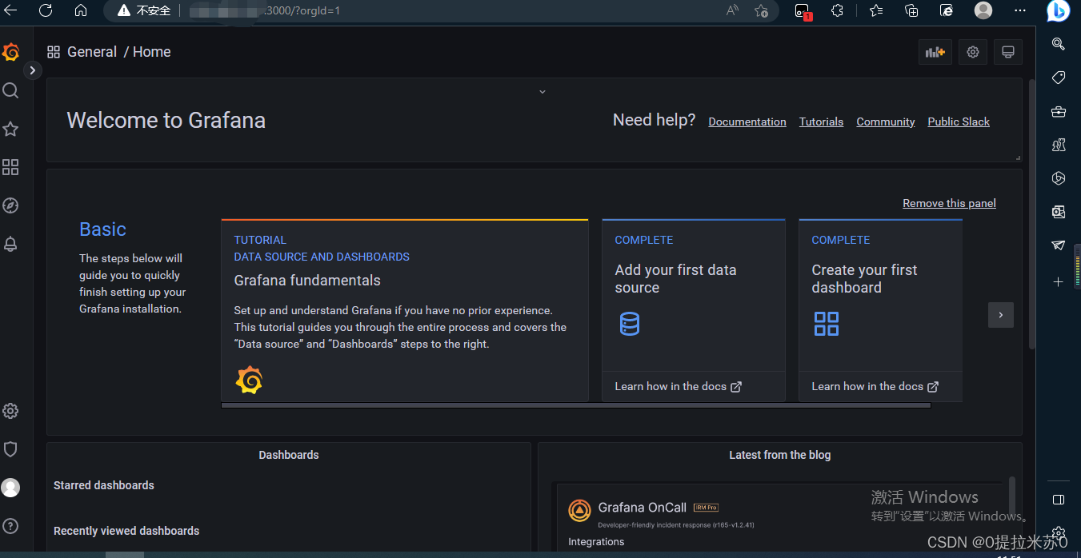The height and width of the screenshot is (558, 1081).
Task: Toggle read aloud icon in address bar
Action: click(x=732, y=10)
